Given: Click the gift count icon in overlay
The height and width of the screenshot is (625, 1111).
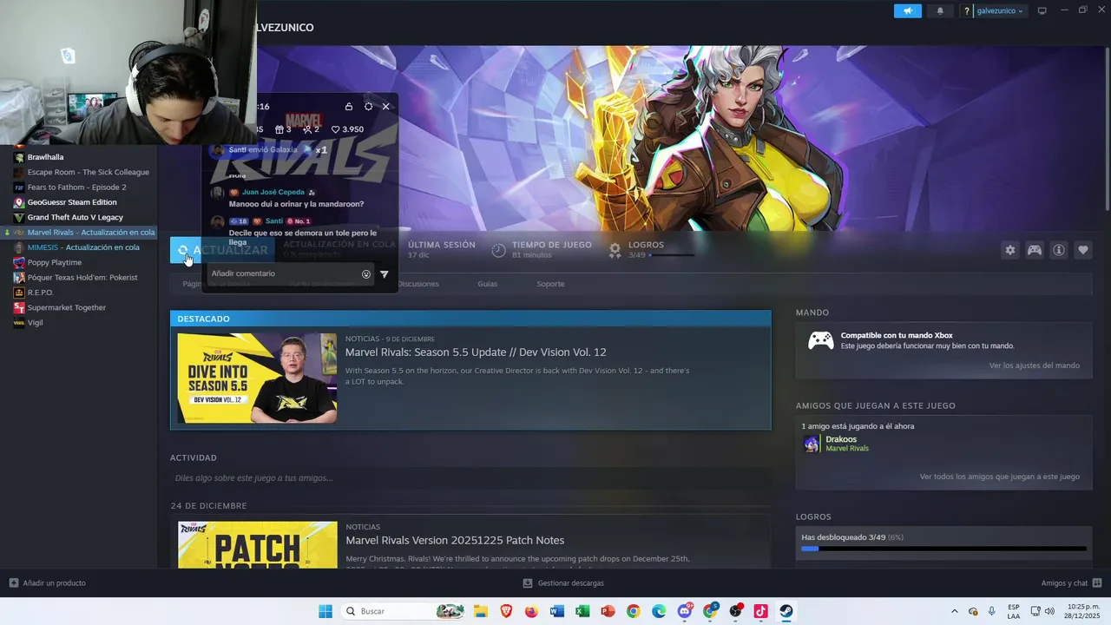Looking at the screenshot, I should 279,129.
